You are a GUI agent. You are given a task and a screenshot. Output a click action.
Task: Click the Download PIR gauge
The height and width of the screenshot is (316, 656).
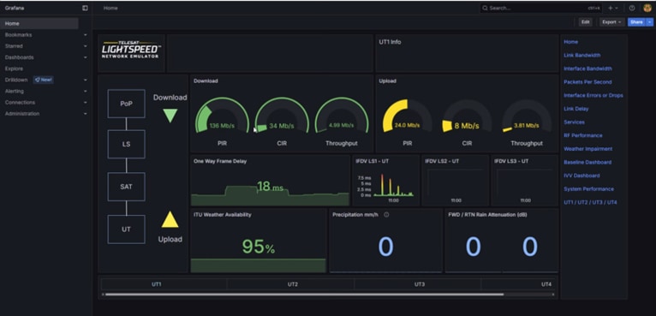222,116
